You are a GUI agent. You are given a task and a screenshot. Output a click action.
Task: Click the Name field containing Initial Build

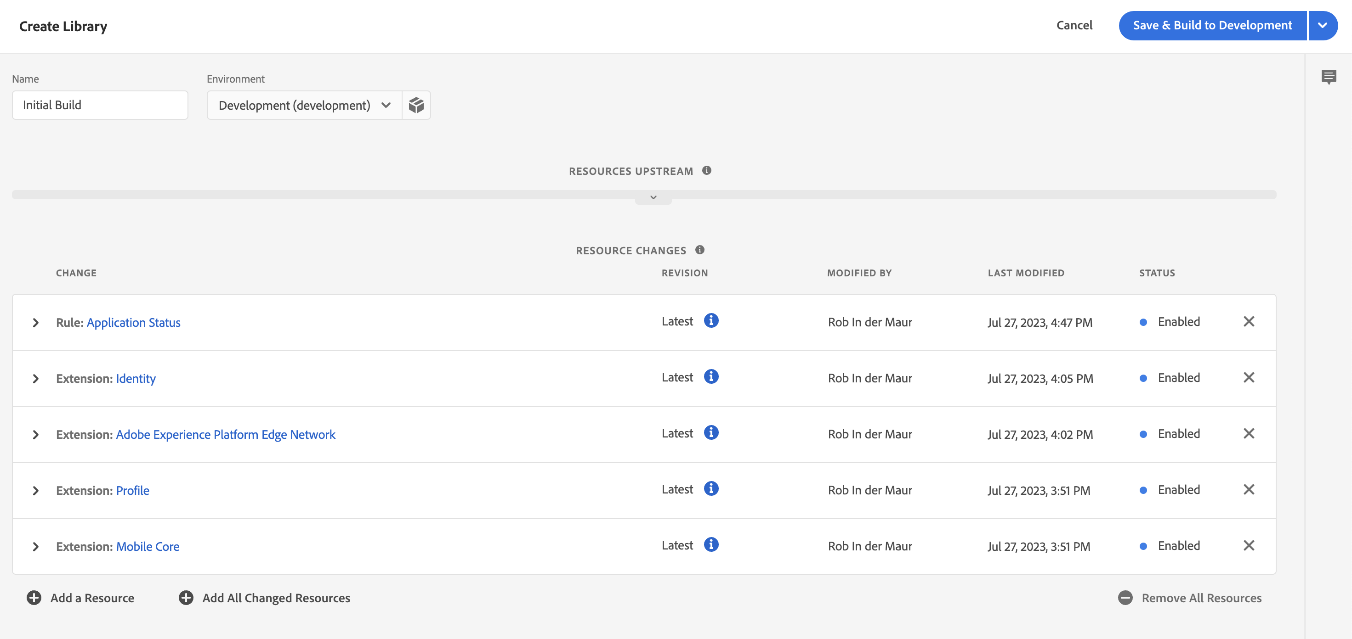tap(100, 105)
